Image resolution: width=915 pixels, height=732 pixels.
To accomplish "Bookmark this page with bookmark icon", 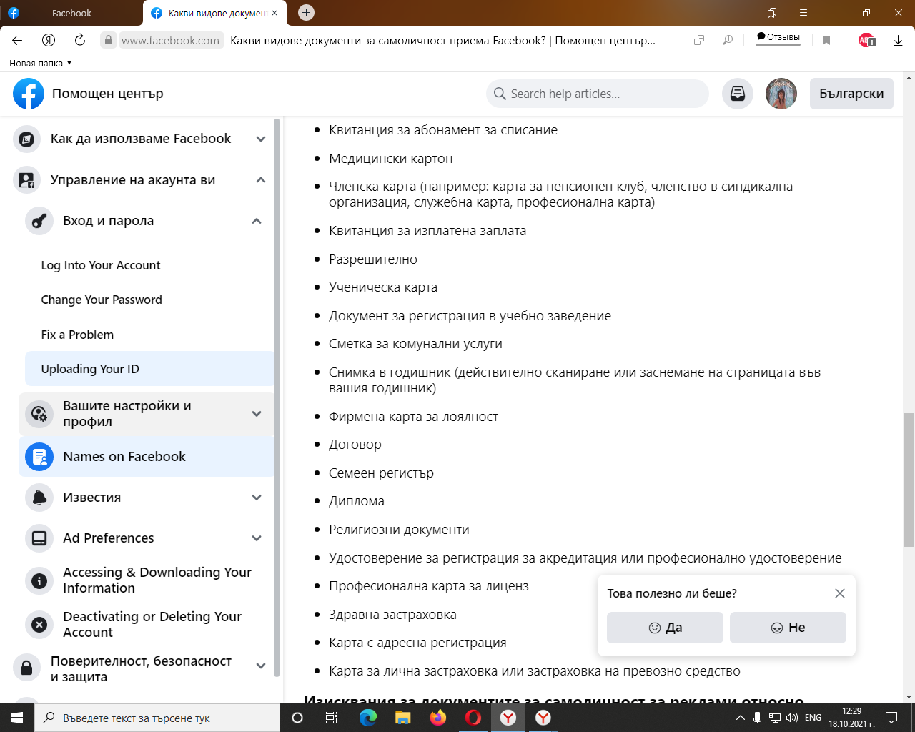I will pos(826,40).
